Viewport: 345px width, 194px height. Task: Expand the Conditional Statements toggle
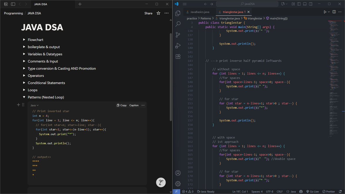coord(24,83)
